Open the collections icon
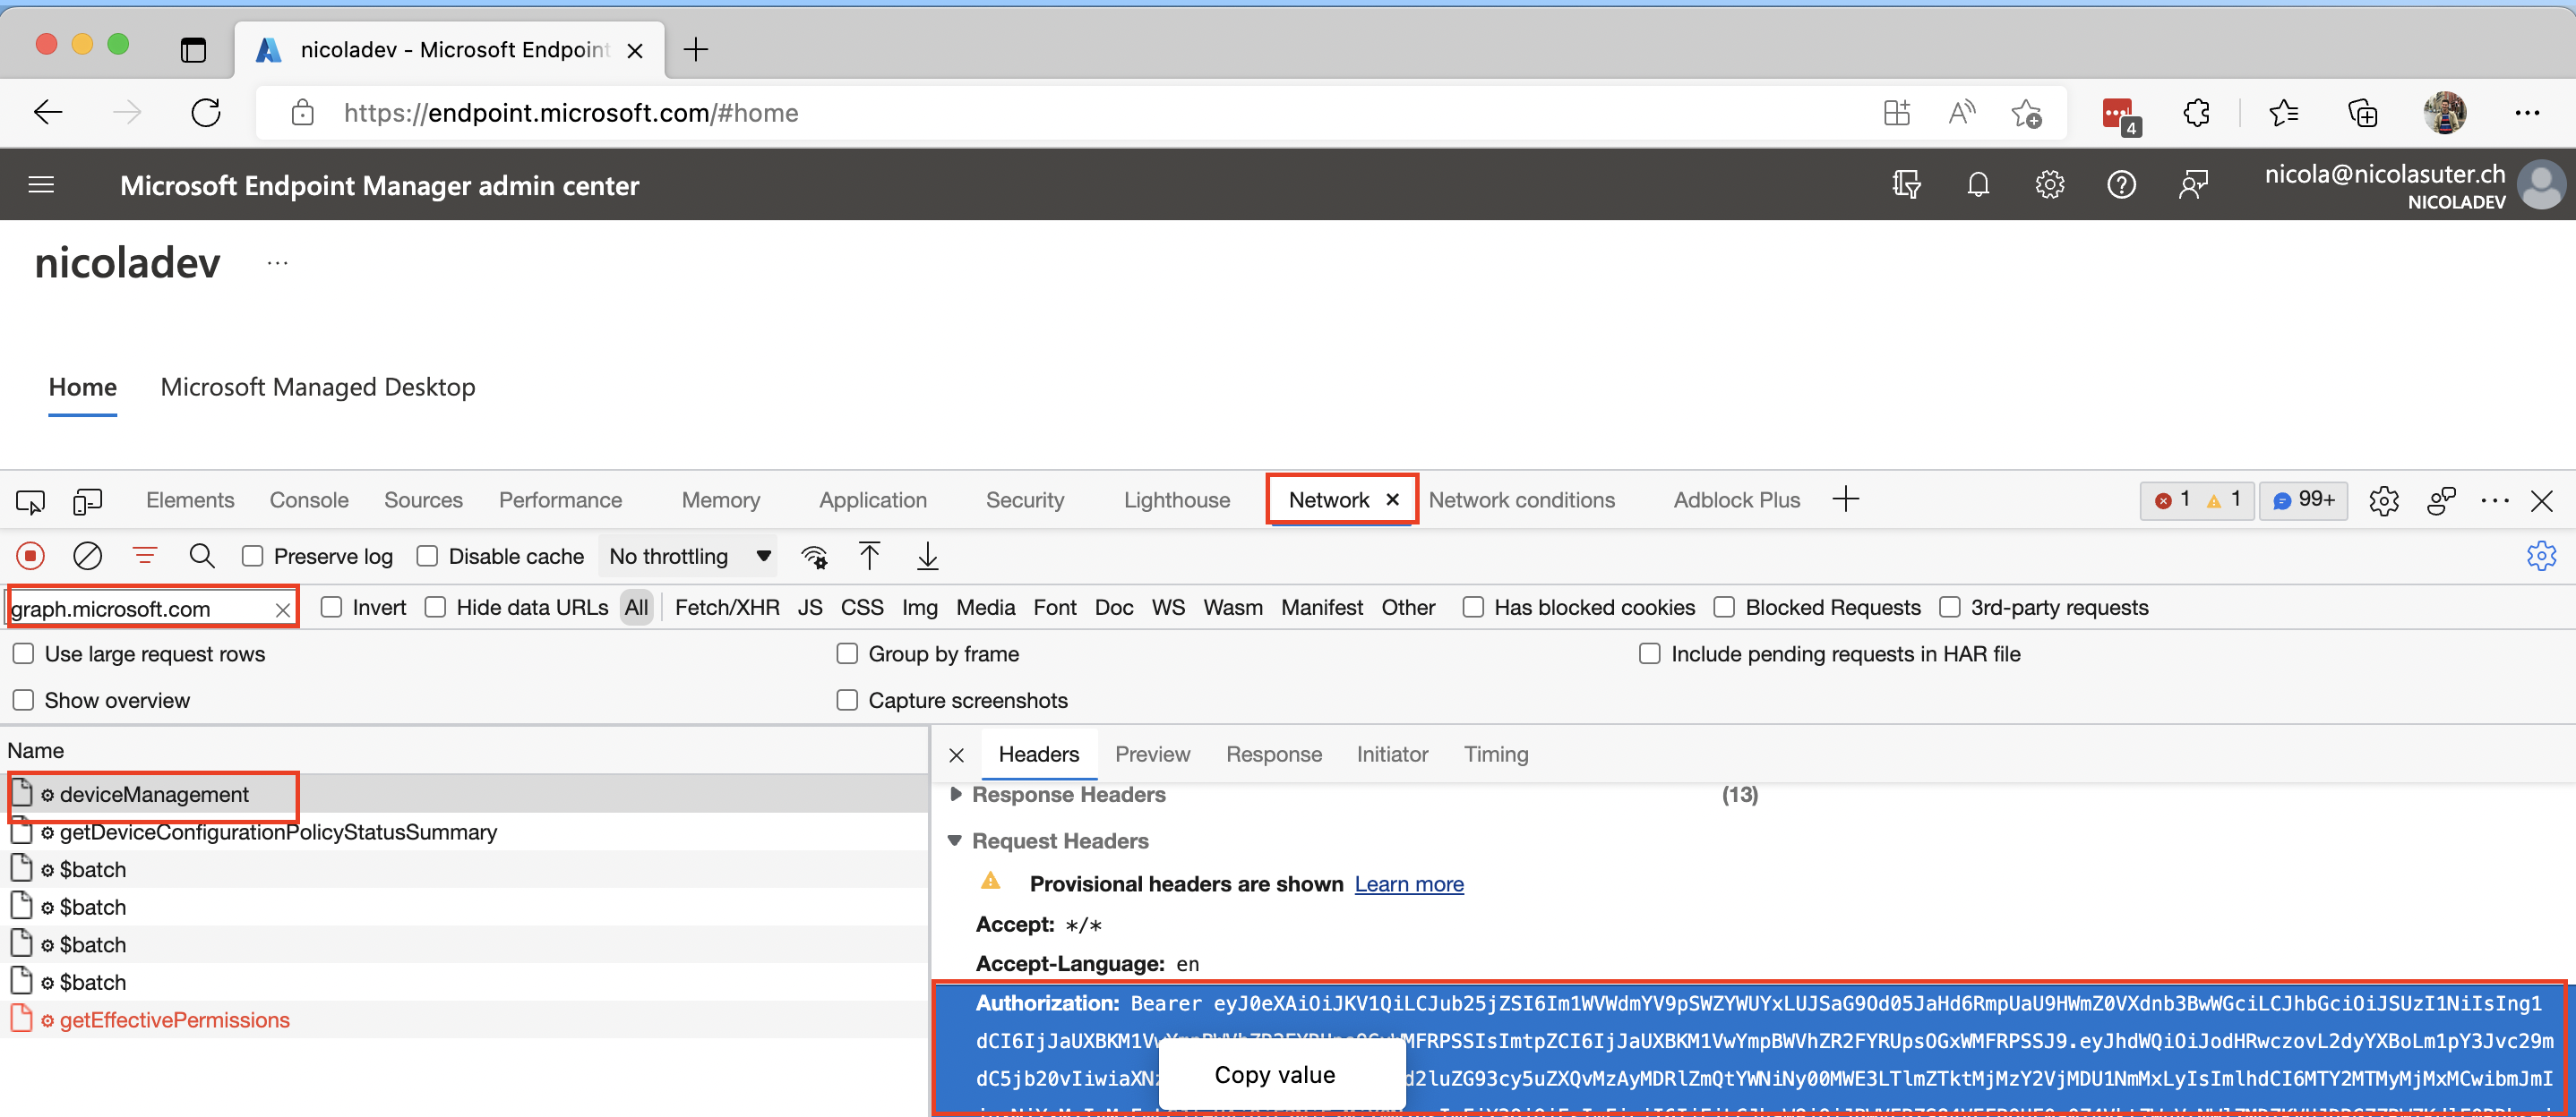 point(2362,112)
